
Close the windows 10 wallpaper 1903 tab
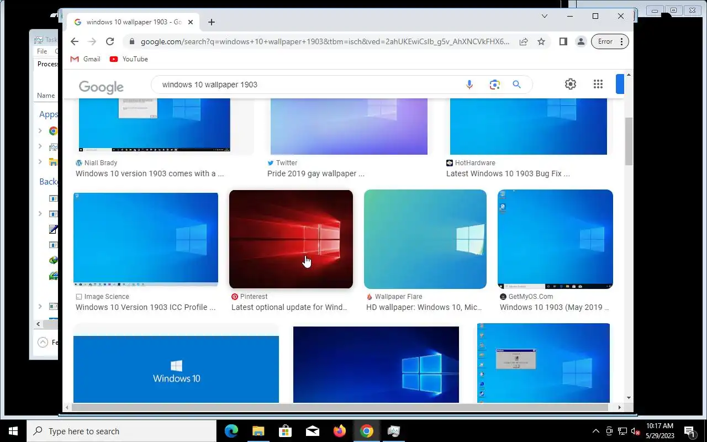pos(191,22)
